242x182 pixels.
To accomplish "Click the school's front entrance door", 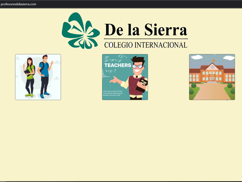I will coord(212,79).
